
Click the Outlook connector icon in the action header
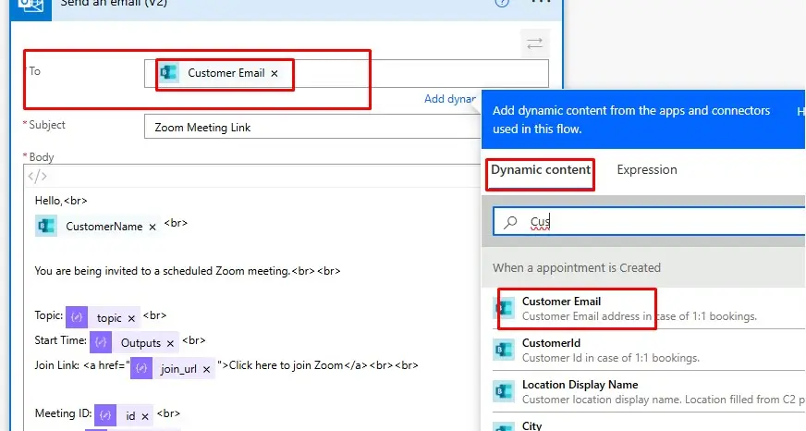pos(31,5)
